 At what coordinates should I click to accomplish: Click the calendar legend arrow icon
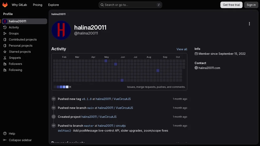pos(70,87)
